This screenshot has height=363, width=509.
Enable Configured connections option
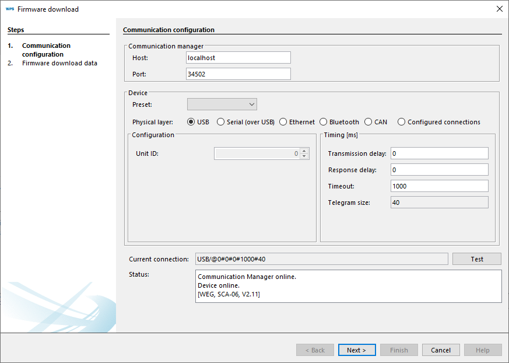(402, 122)
